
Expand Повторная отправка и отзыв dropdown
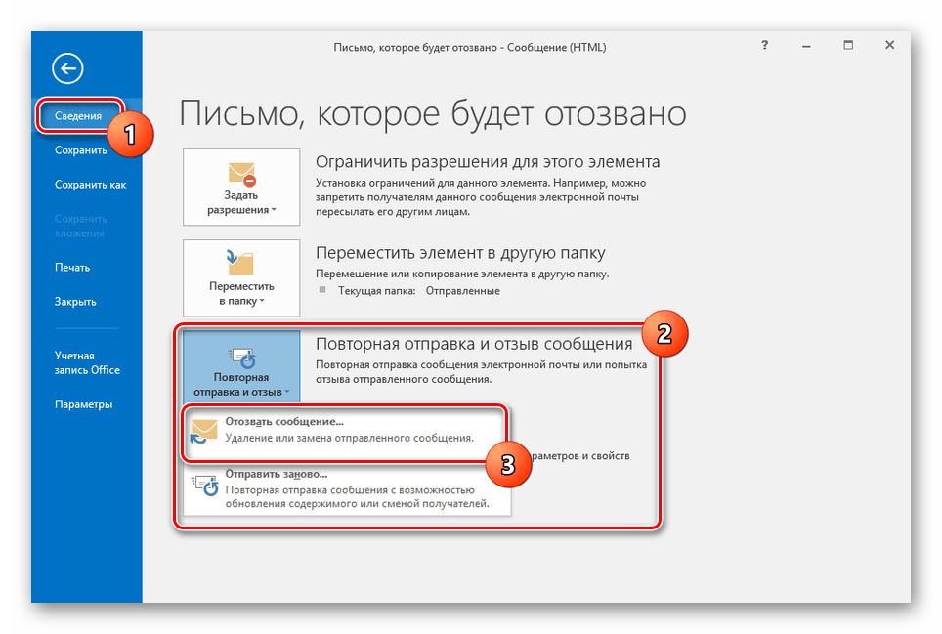pyautogui.click(x=240, y=385)
